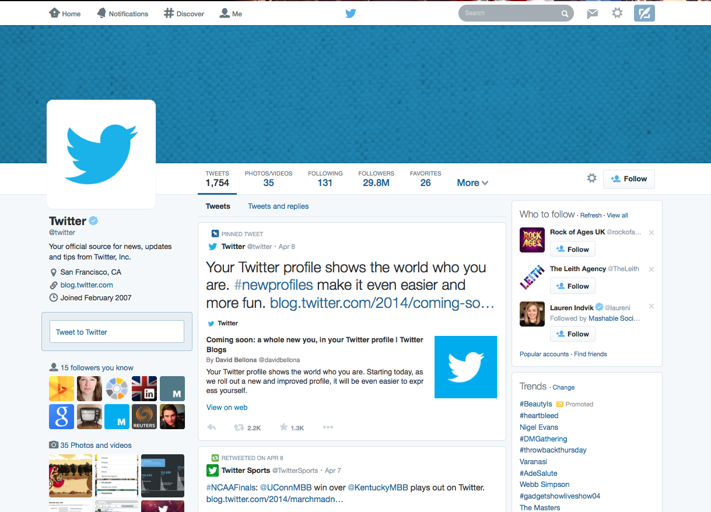Follow the Twitter account

(x=629, y=179)
